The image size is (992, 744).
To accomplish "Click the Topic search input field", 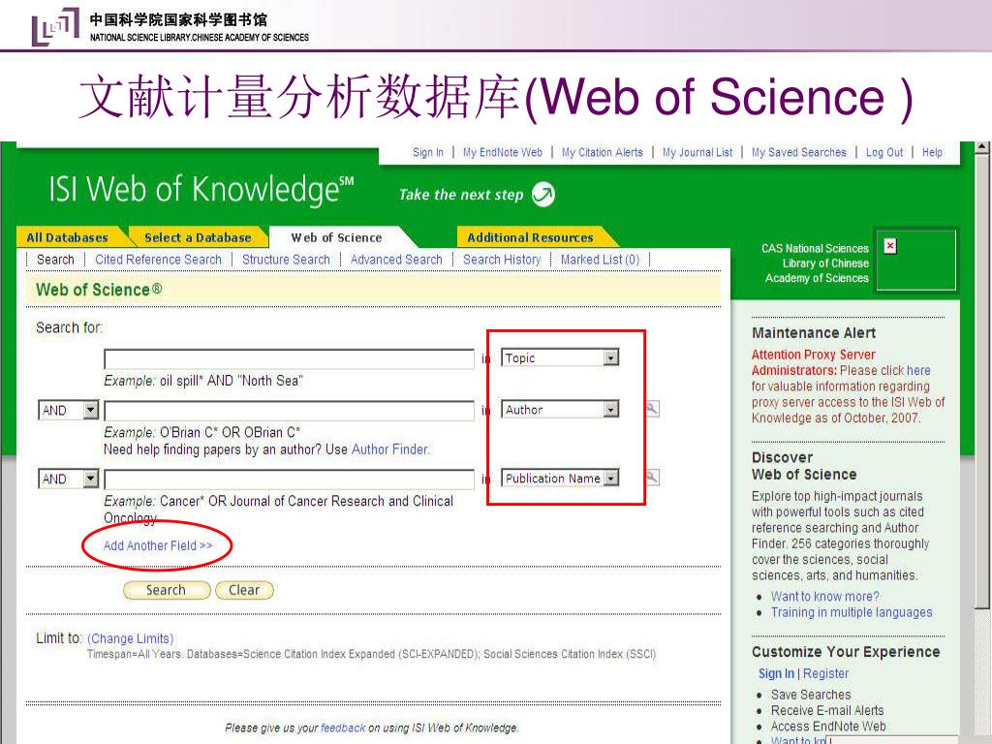I will 289,358.
